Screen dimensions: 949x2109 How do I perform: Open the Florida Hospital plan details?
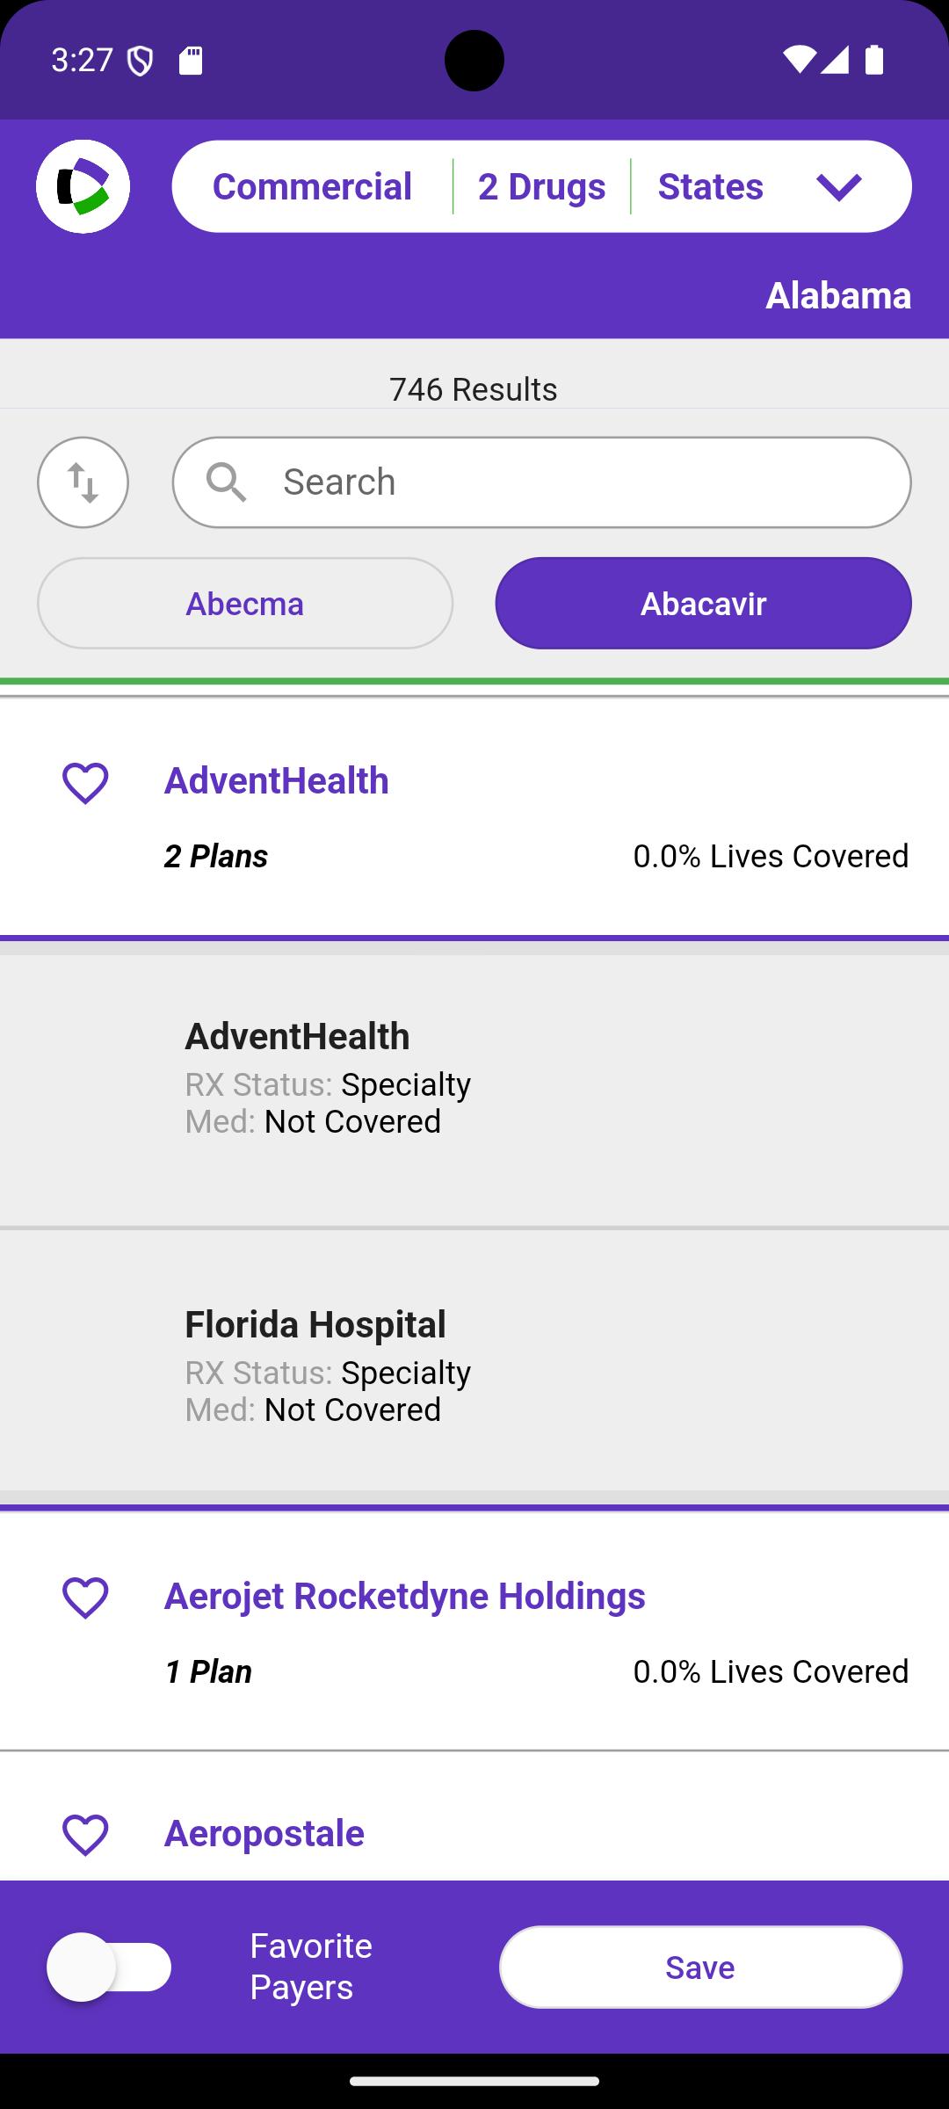pos(474,1360)
